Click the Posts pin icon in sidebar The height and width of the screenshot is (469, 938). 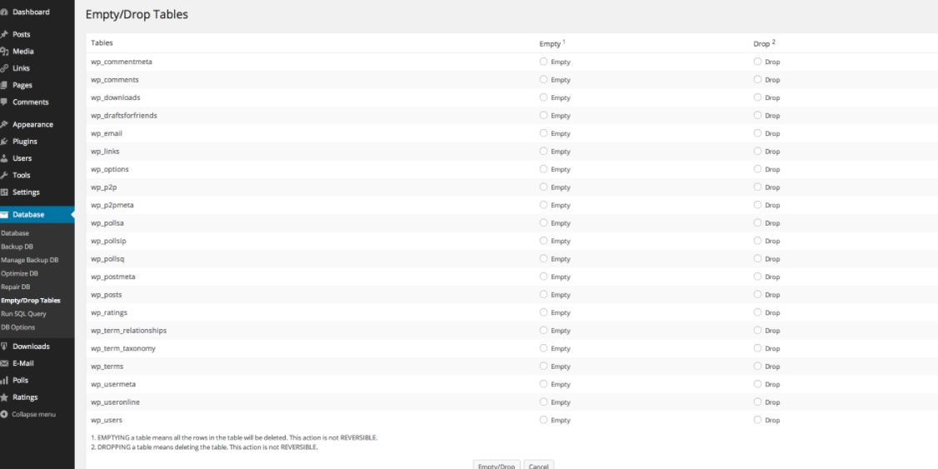click(x=4, y=34)
